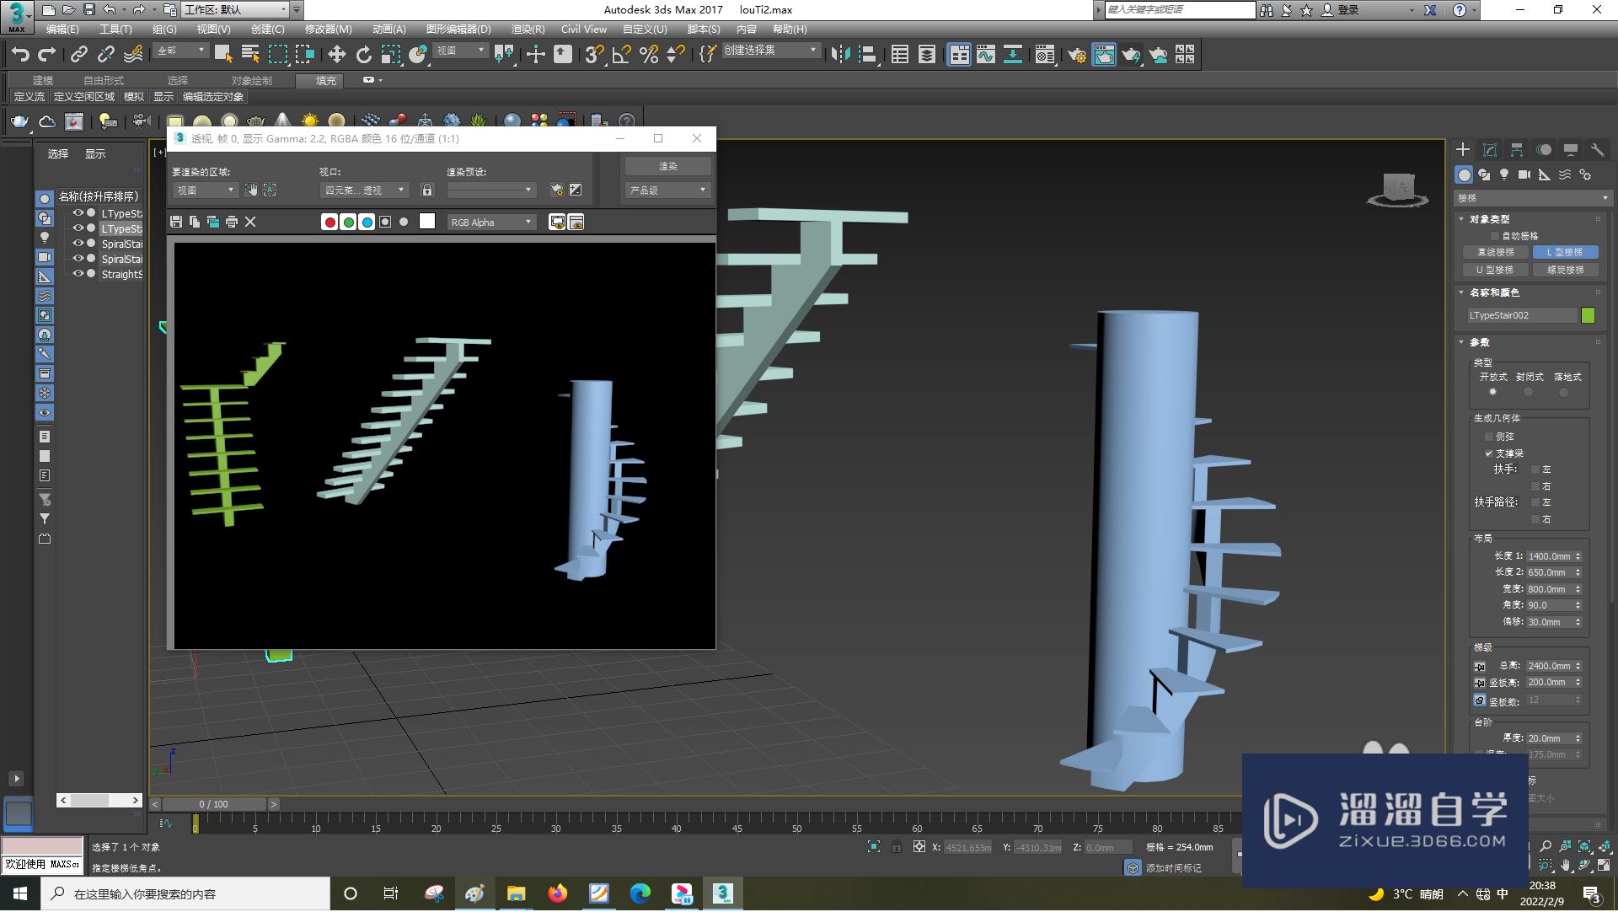Toggle the blue channel in render window
This screenshot has width=1618, height=912.
pyautogui.click(x=367, y=222)
